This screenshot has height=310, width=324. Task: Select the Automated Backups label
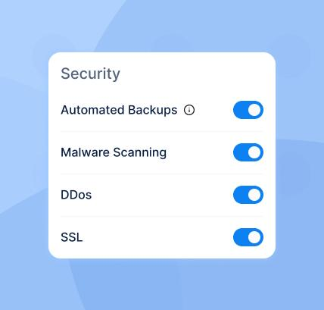pos(119,110)
